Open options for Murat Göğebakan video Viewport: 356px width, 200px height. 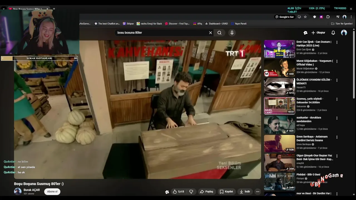pyautogui.click(x=337, y=61)
